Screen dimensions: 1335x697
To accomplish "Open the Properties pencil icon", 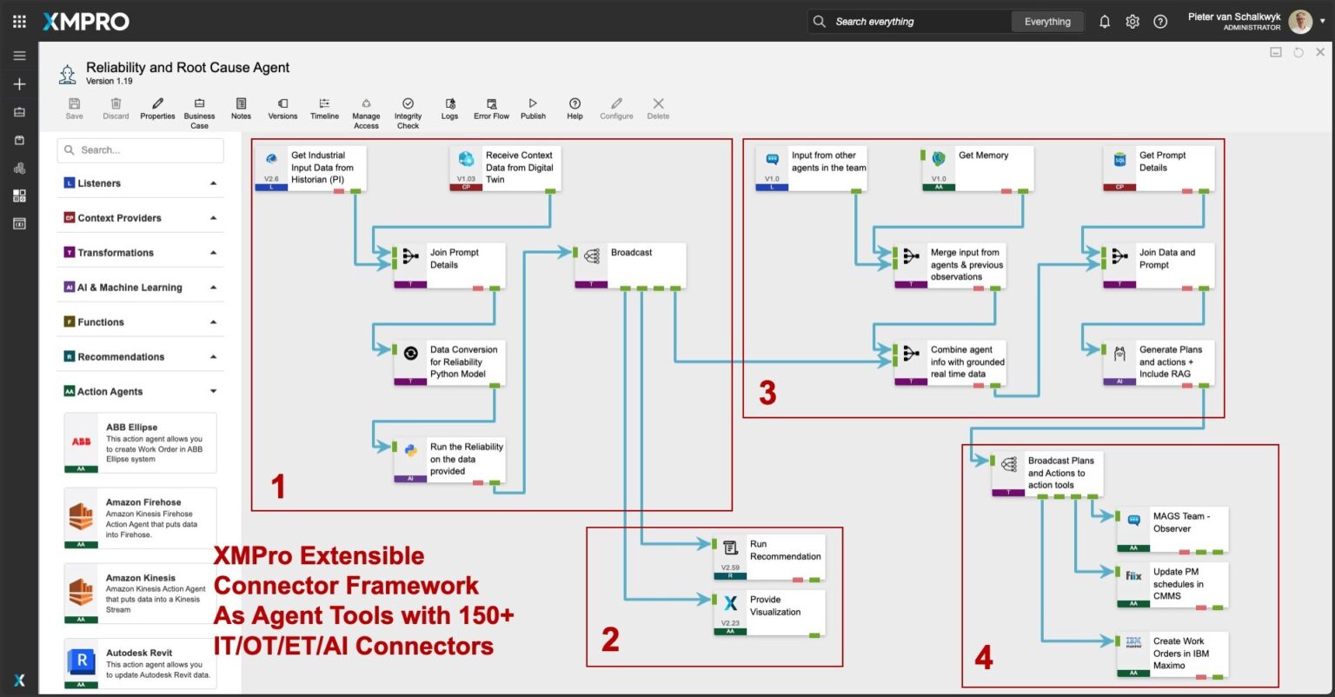I will click(x=157, y=108).
